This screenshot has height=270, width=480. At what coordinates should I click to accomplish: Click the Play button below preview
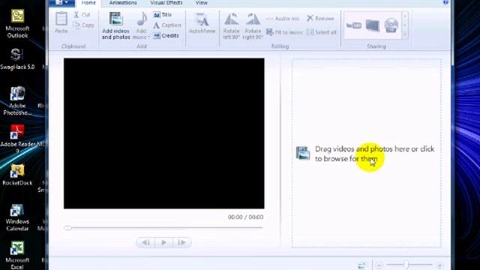pos(163,242)
